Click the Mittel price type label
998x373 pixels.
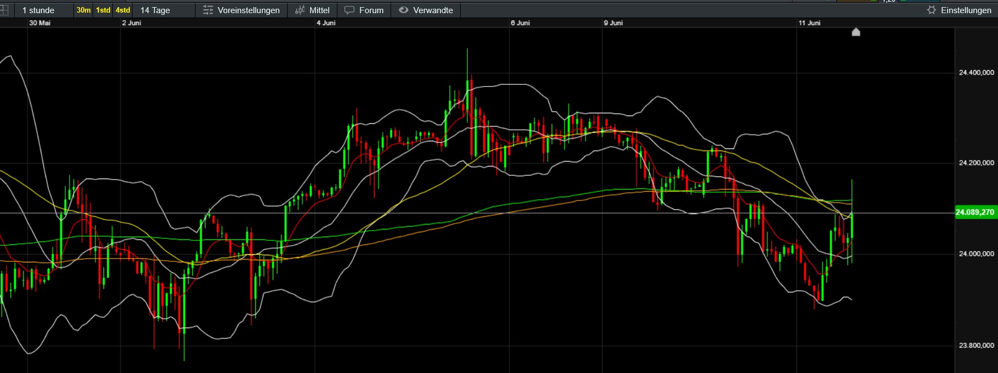click(319, 10)
